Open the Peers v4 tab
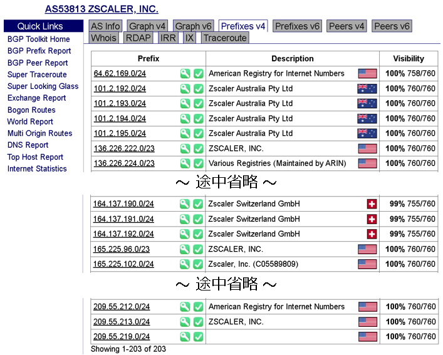 pyautogui.click(x=347, y=26)
